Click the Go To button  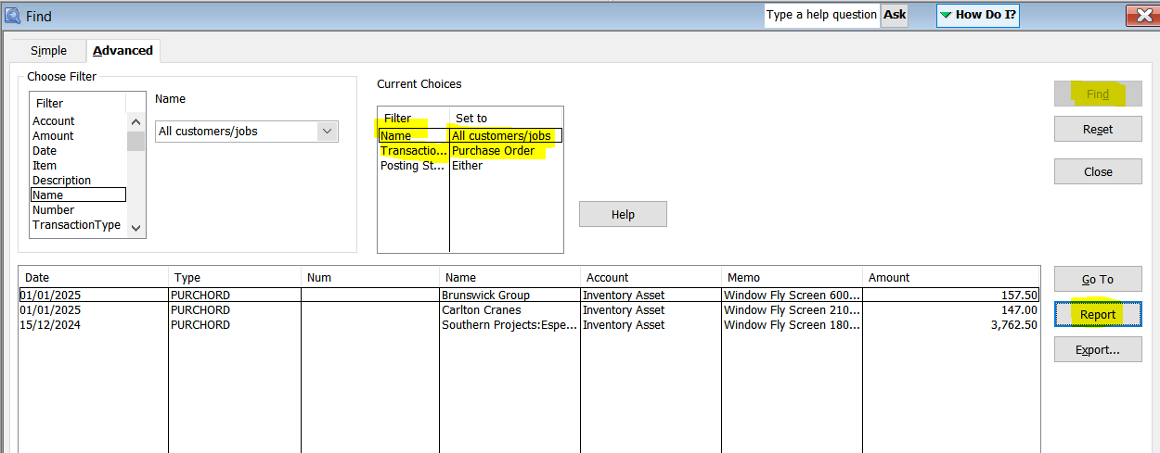click(x=1098, y=279)
